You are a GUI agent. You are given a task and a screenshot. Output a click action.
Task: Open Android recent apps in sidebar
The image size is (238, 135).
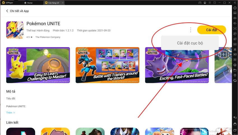click(x=235, y=130)
